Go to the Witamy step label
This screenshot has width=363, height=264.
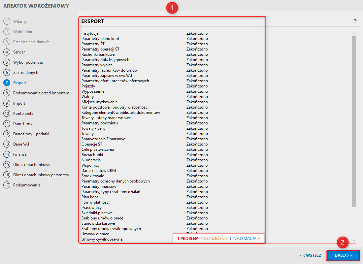(20, 21)
